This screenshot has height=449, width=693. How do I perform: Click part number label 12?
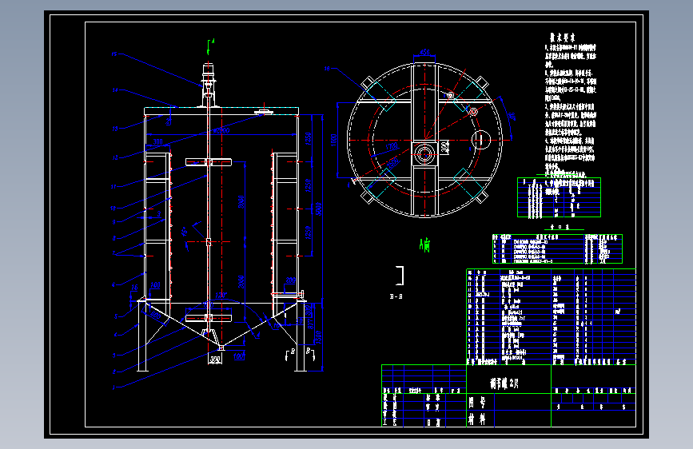[115, 157]
